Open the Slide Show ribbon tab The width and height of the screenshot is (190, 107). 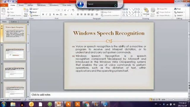tap(66, 5)
